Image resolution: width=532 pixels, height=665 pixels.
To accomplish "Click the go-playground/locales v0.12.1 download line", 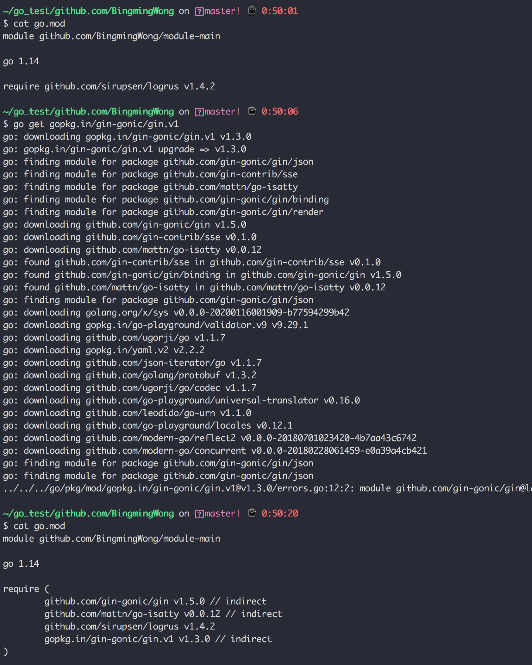I will (148, 426).
